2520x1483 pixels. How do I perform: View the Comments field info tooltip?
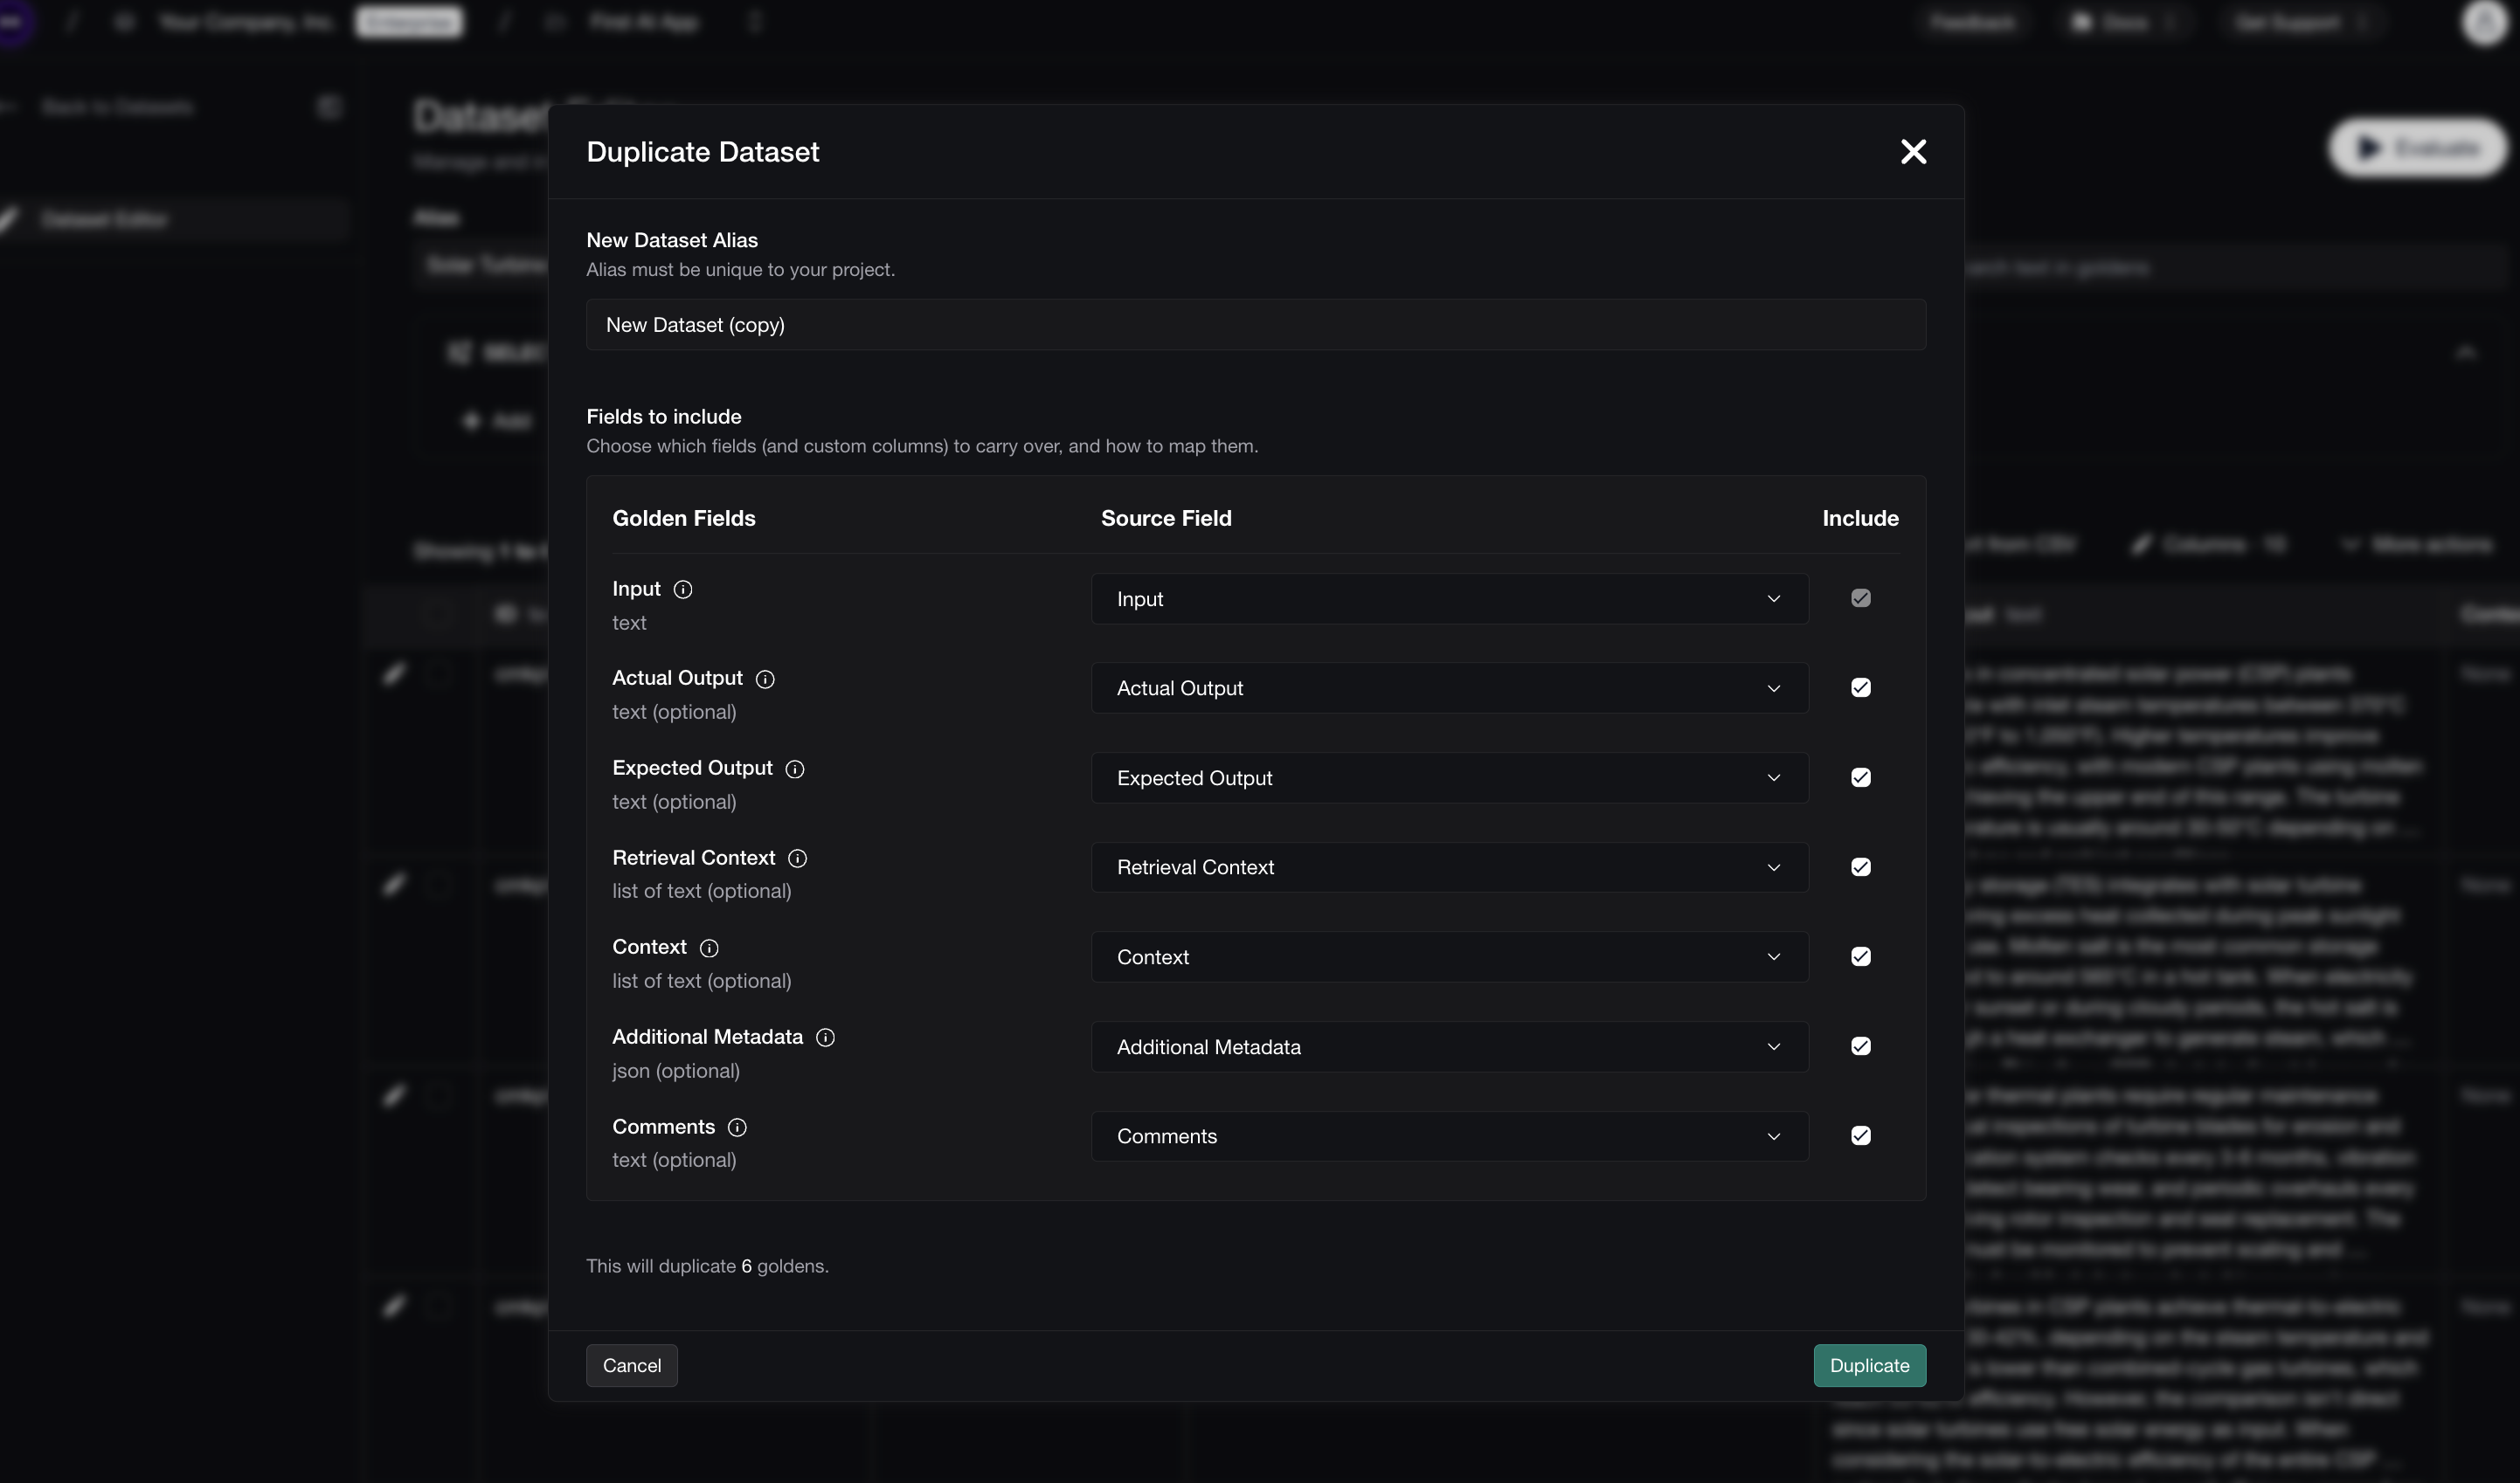coord(737,1128)
